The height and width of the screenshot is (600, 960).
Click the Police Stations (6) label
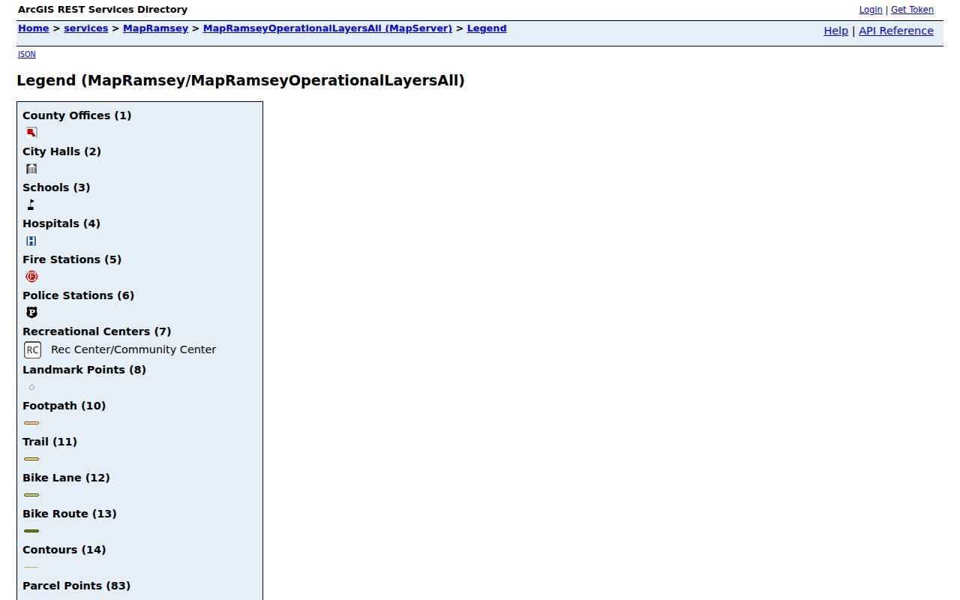[x=79, y=295]
